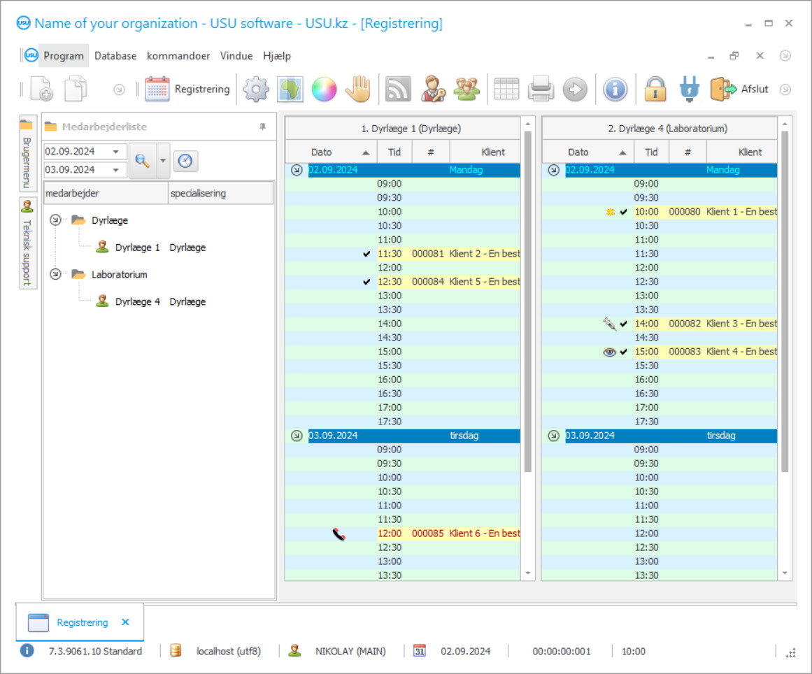Click the user with key icon
812x674 pixels.
pos(433,89)
